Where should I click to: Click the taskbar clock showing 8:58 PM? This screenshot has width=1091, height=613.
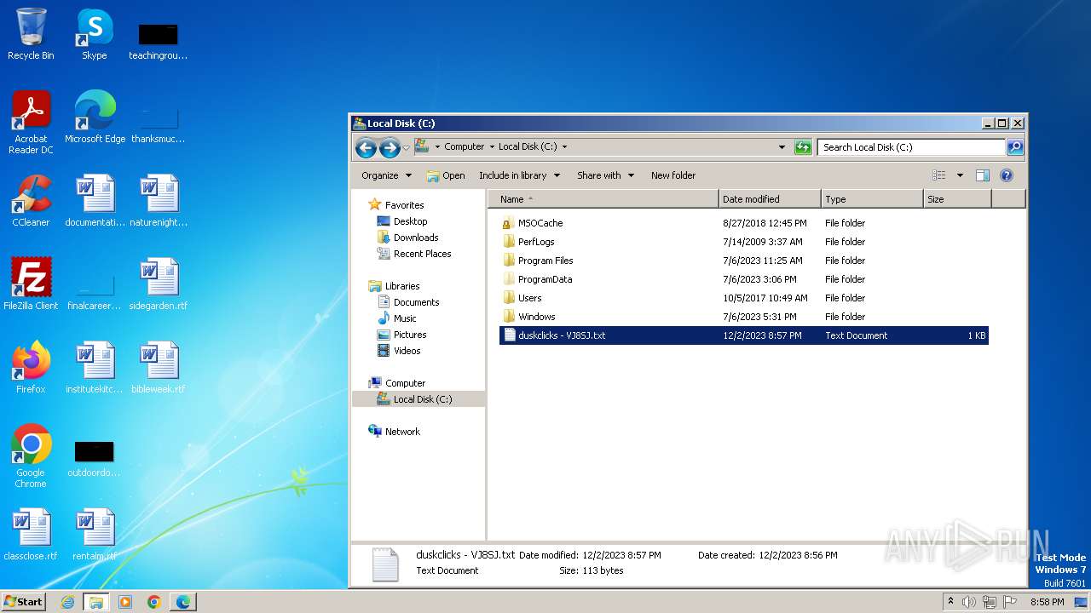click(x=1047, y=602)
